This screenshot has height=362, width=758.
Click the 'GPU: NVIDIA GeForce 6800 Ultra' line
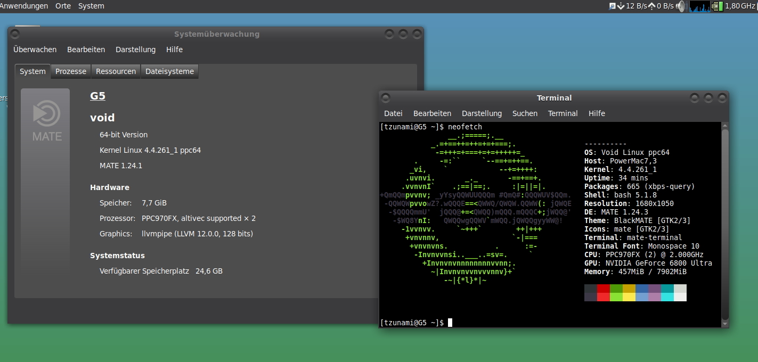pyautogui.click(x=648, y=264)
